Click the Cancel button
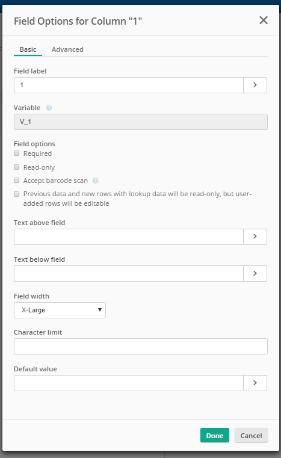Screen dimensions: 281x458 click(x=251, y=436)
